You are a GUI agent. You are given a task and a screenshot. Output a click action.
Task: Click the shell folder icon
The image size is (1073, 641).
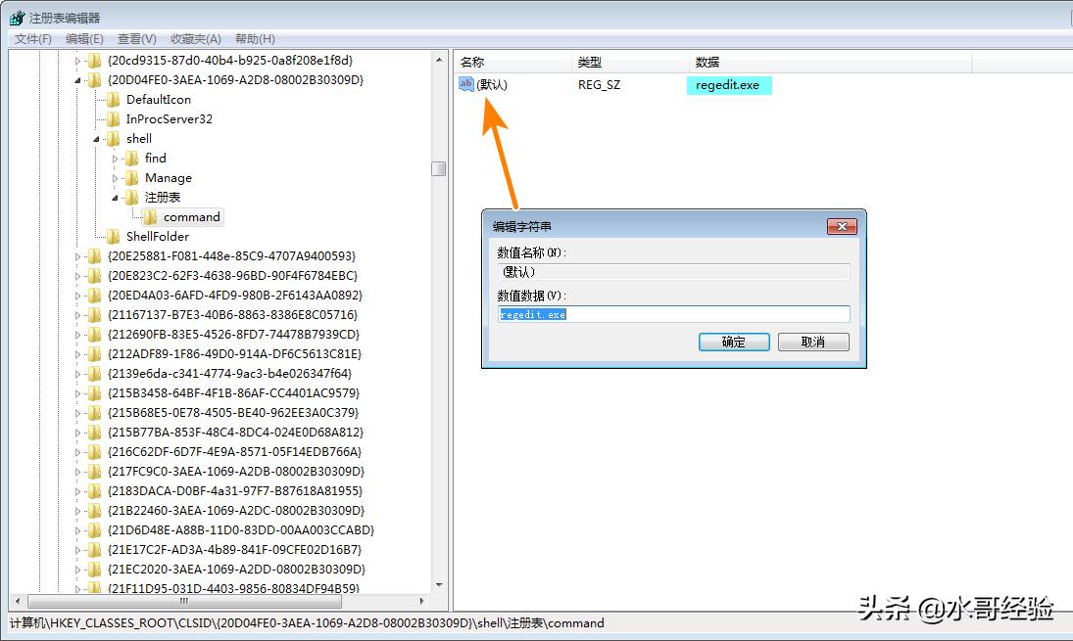click(x=114, y=139)
